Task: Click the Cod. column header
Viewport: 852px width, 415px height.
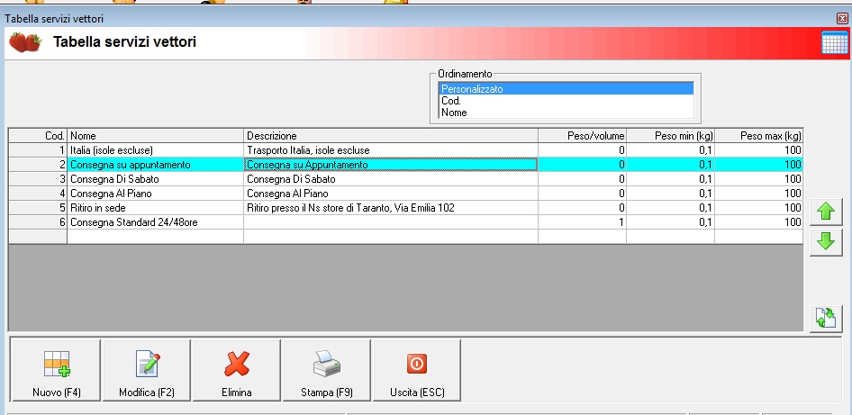Action: (38, 136)
